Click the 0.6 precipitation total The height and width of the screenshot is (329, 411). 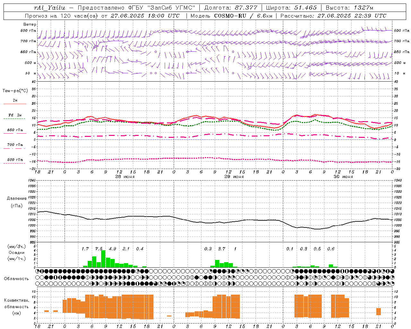(331, 249)
